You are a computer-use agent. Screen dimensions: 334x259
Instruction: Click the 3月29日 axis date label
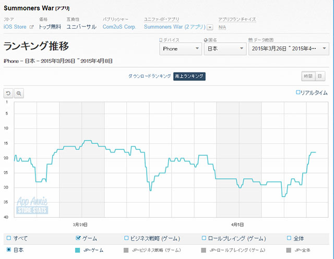click(x=80, y=225)
